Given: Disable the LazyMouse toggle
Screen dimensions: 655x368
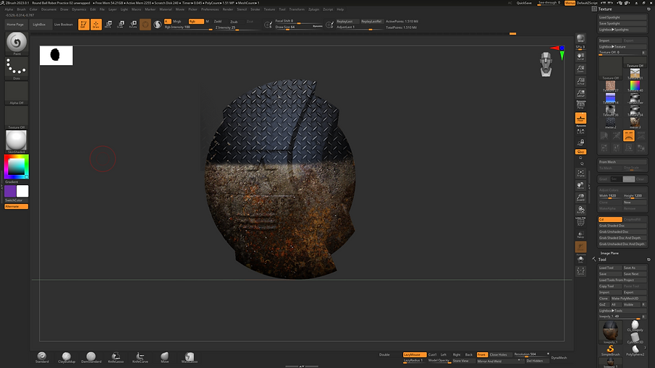Looking at the screenshot, I should (415, 355).
